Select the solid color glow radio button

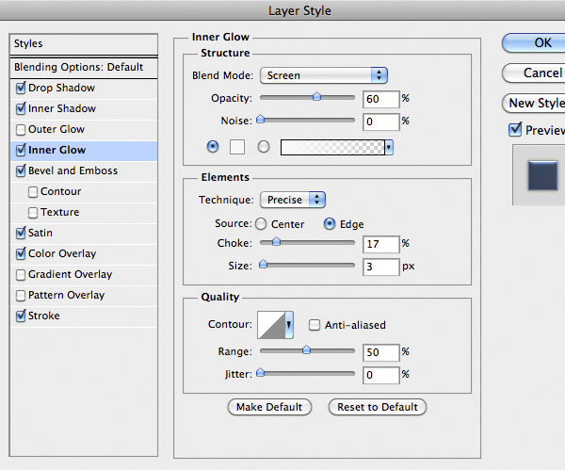[212, 147]
